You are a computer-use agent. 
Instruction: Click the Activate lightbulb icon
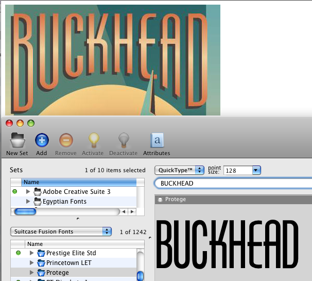click(94, 140)
